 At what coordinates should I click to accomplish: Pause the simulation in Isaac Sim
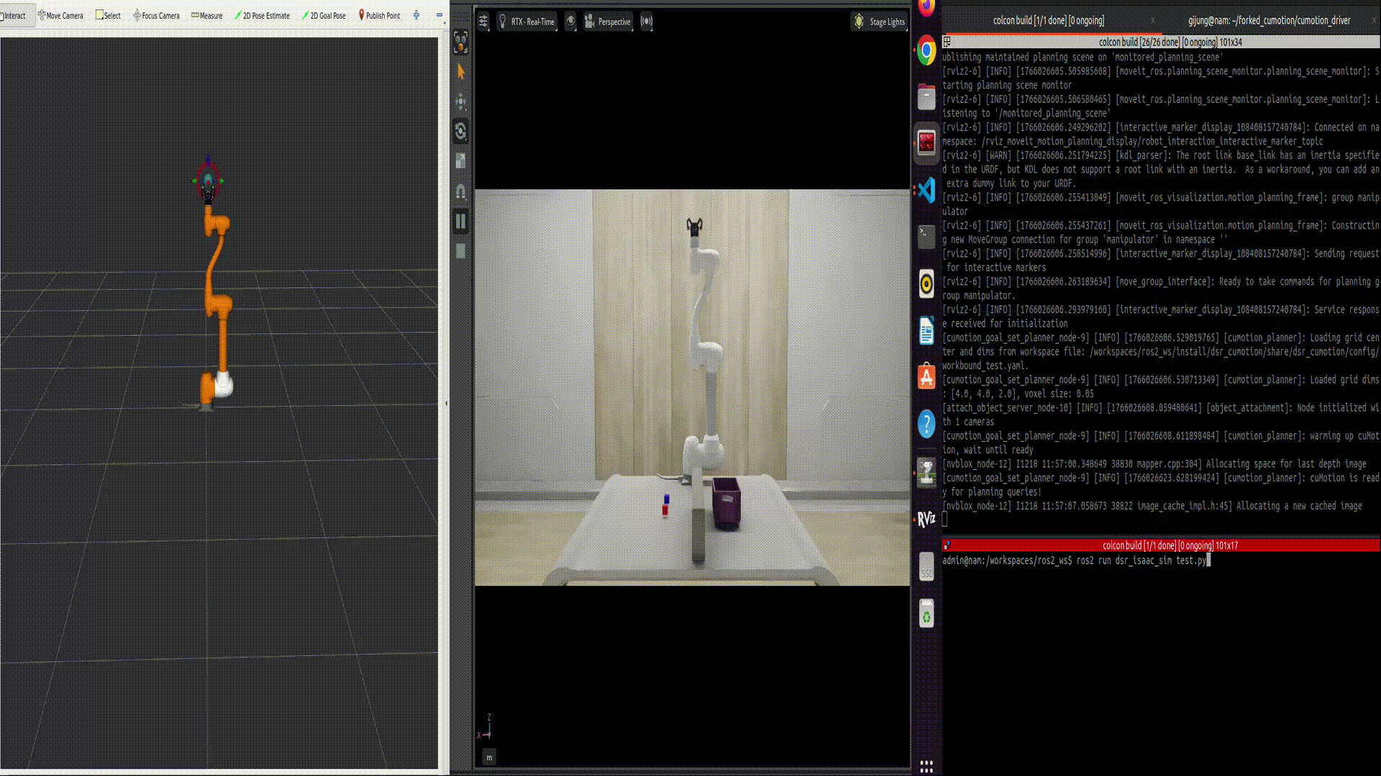pyautogui.click(x=461, y=221)
